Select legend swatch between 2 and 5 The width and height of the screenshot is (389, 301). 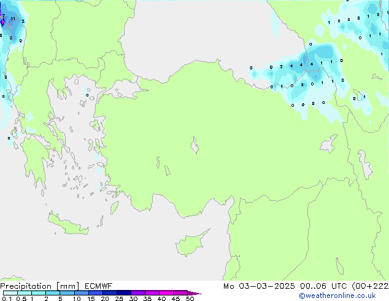(x=53, y=293)
